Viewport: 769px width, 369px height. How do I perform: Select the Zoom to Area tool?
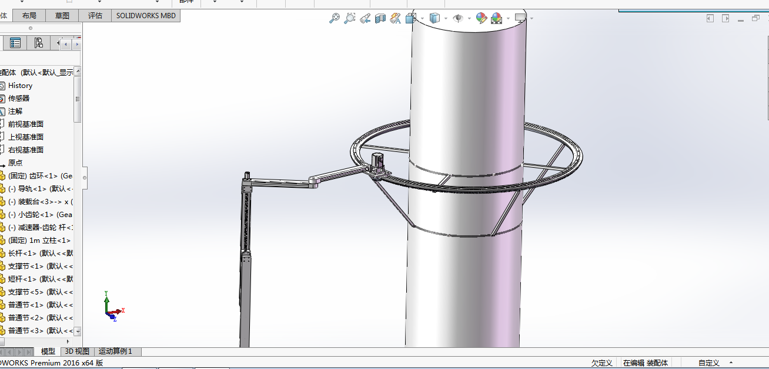click(349, 19)
